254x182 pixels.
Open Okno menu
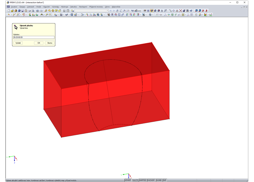coord(107,7)
